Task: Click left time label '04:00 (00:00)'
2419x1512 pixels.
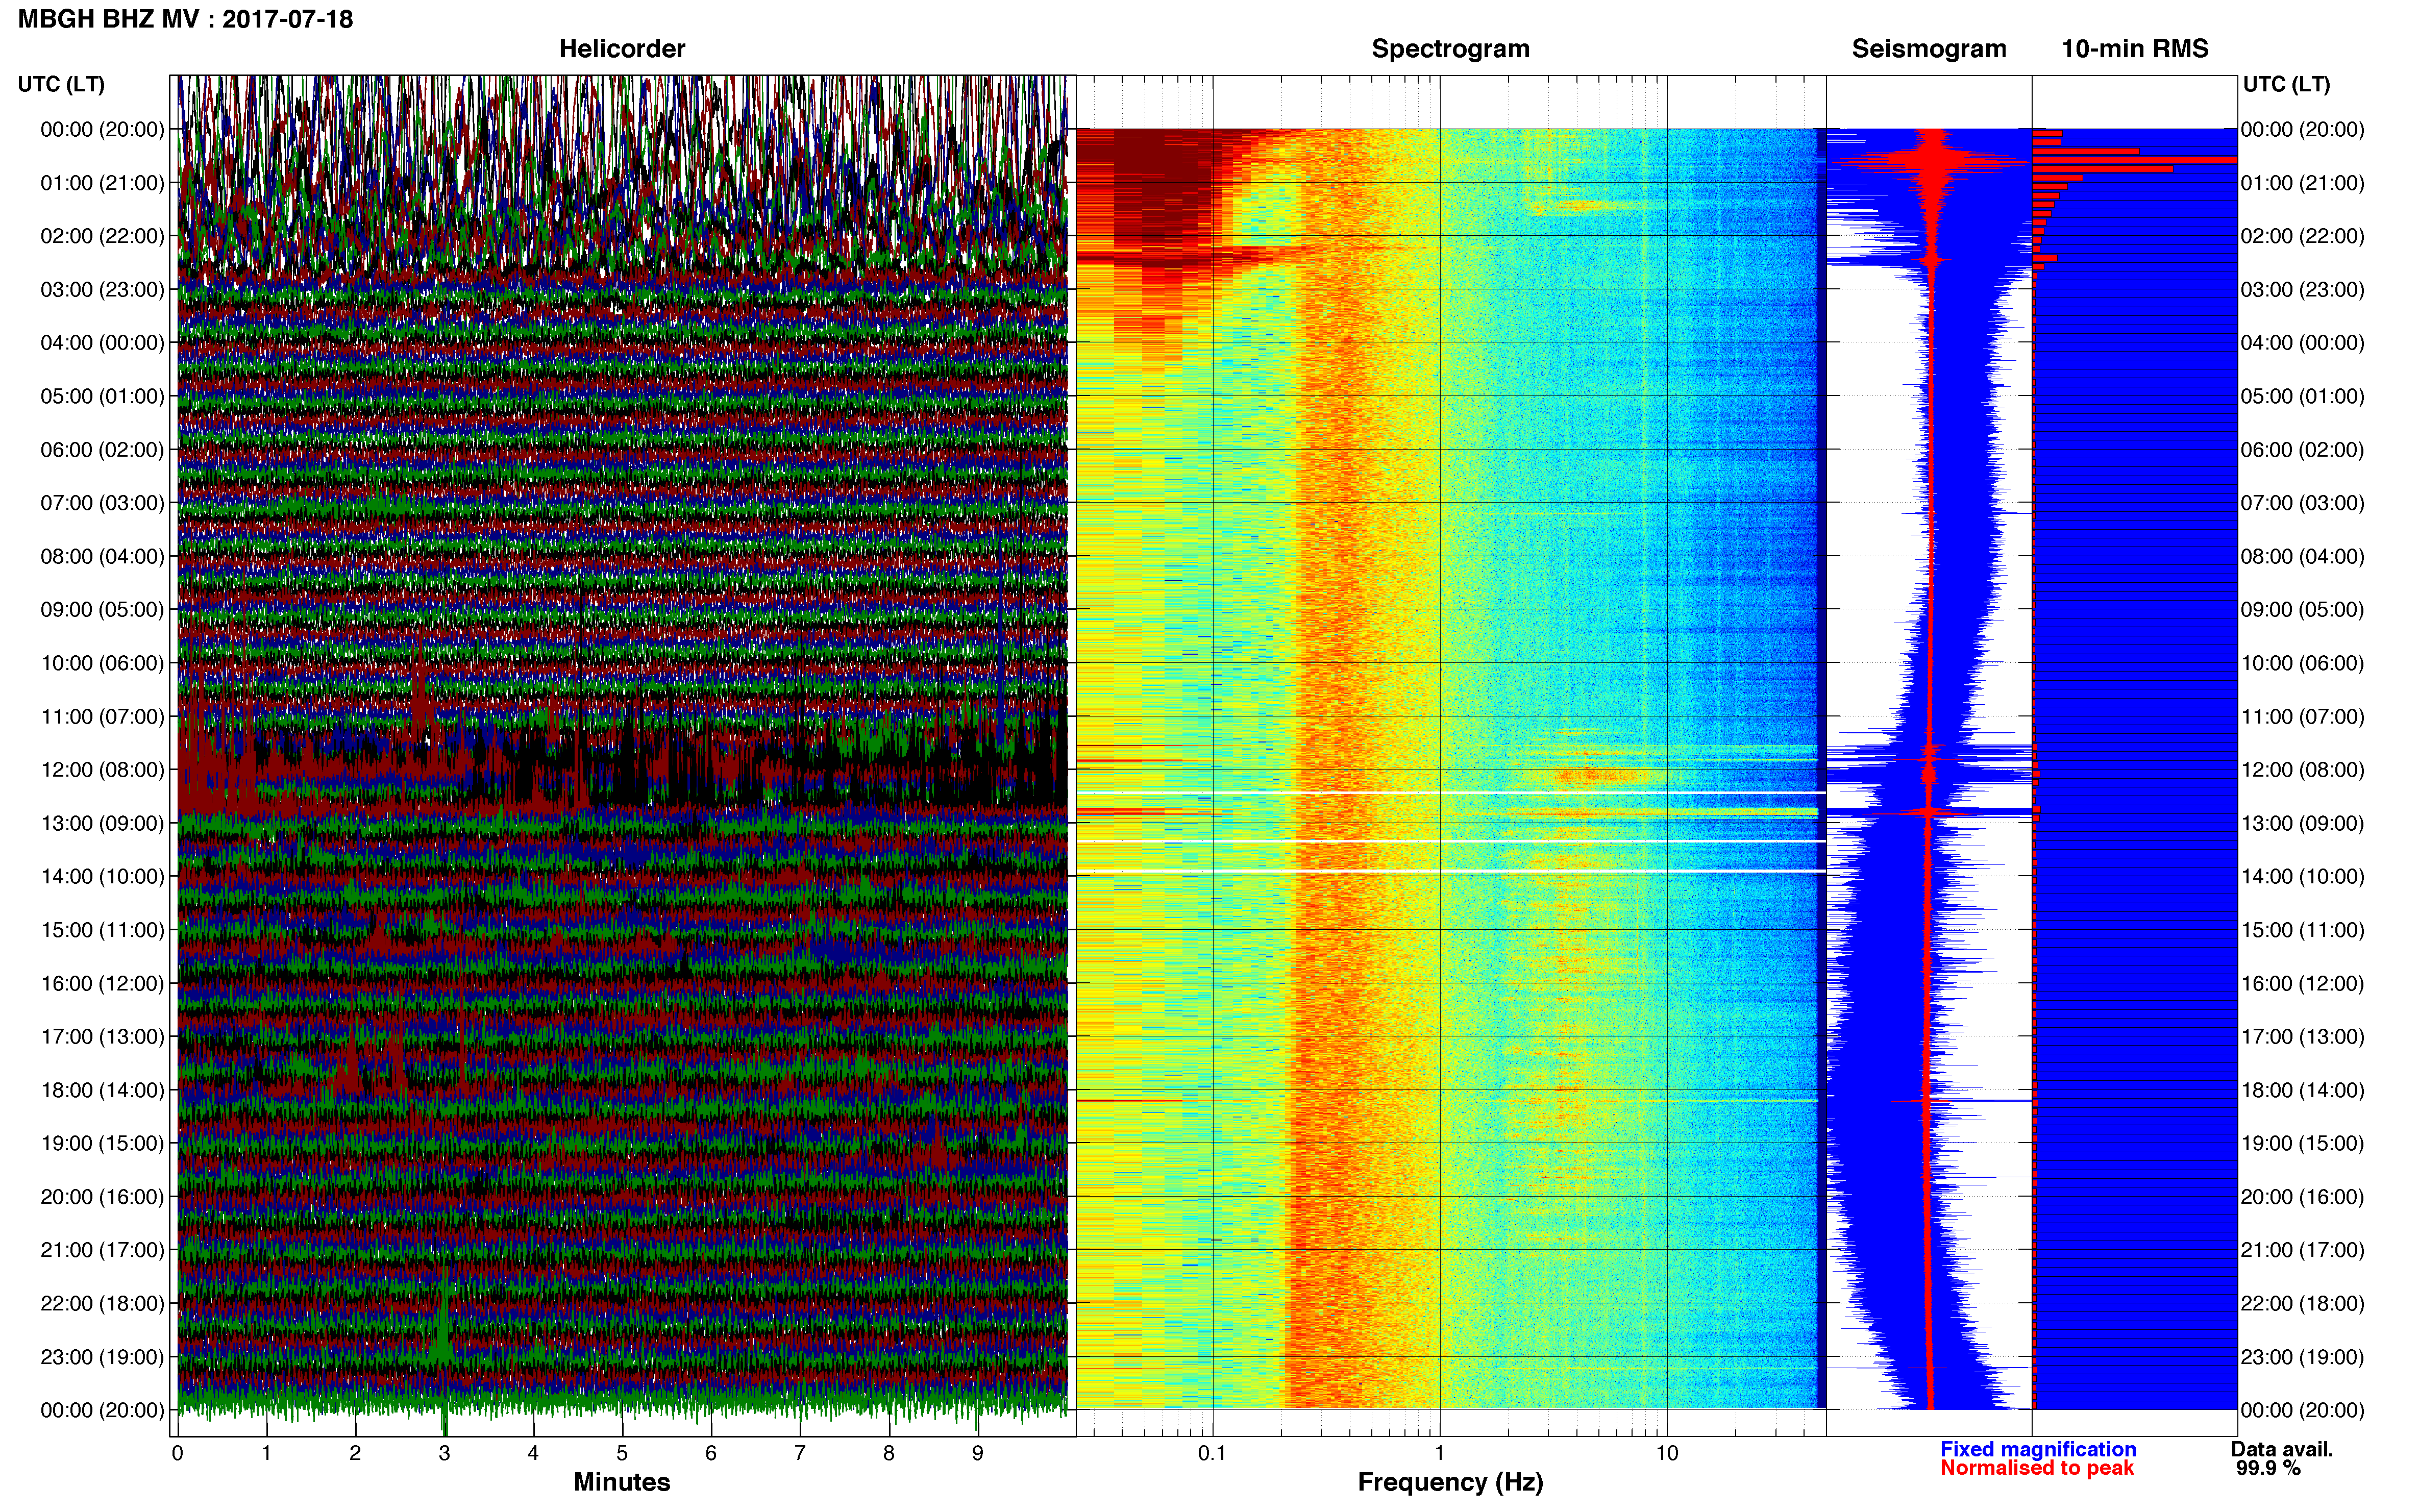Action: pyautogui.click(x=102, y=343)
